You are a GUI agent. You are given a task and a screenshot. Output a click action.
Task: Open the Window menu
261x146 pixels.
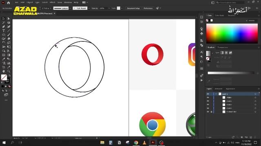tap(68, 2)
